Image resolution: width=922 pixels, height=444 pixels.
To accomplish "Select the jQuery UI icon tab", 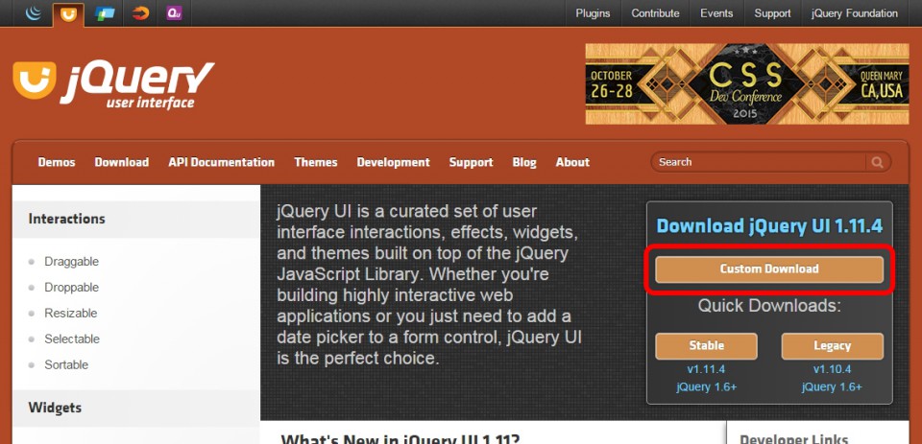I will pos(68,13).
